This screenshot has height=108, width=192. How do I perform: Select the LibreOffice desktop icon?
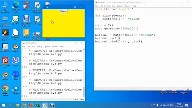point(16,35)
